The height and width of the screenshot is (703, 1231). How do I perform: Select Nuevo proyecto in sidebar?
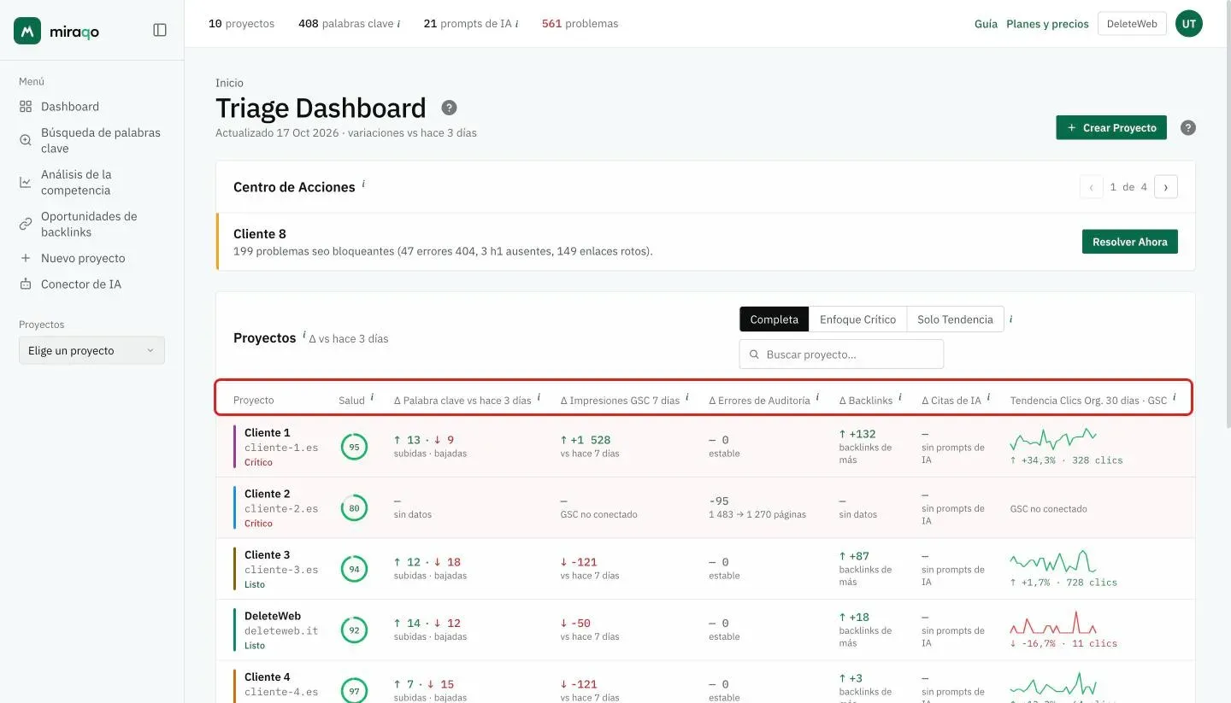(x=83, y=258)
